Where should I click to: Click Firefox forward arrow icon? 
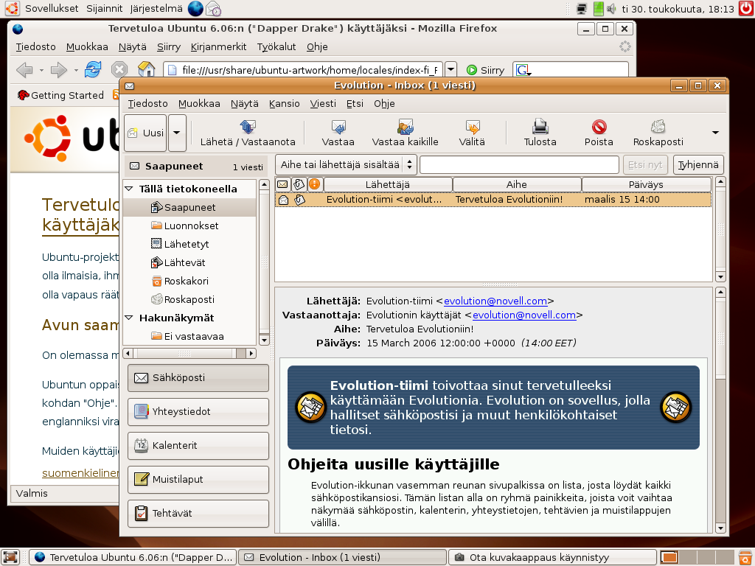[59, 70]
